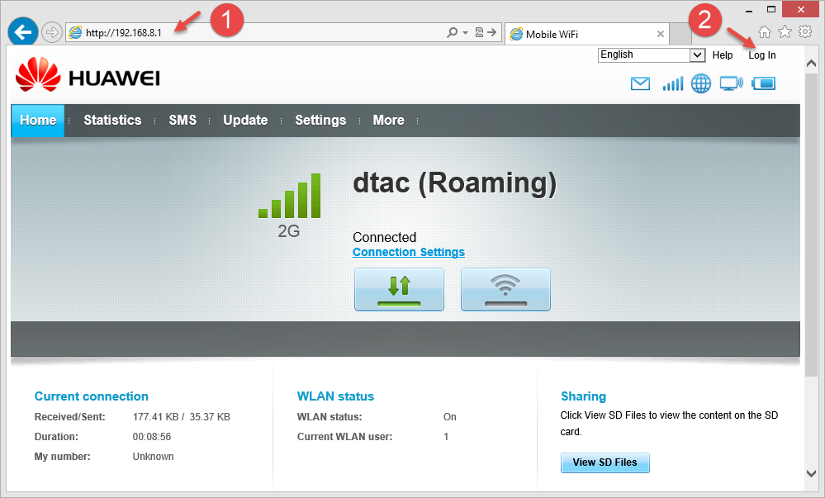
Task: Click the Current connection heading
Action: point(92,396)
